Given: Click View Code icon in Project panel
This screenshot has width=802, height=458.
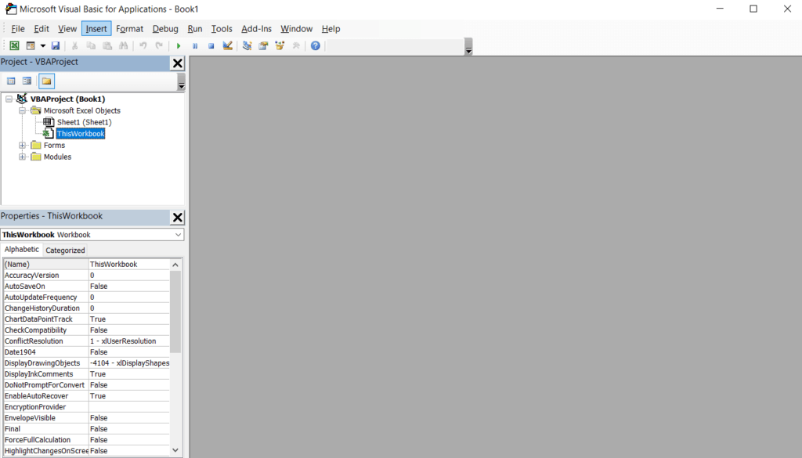Looking at the screenshot, I should 11,81.
